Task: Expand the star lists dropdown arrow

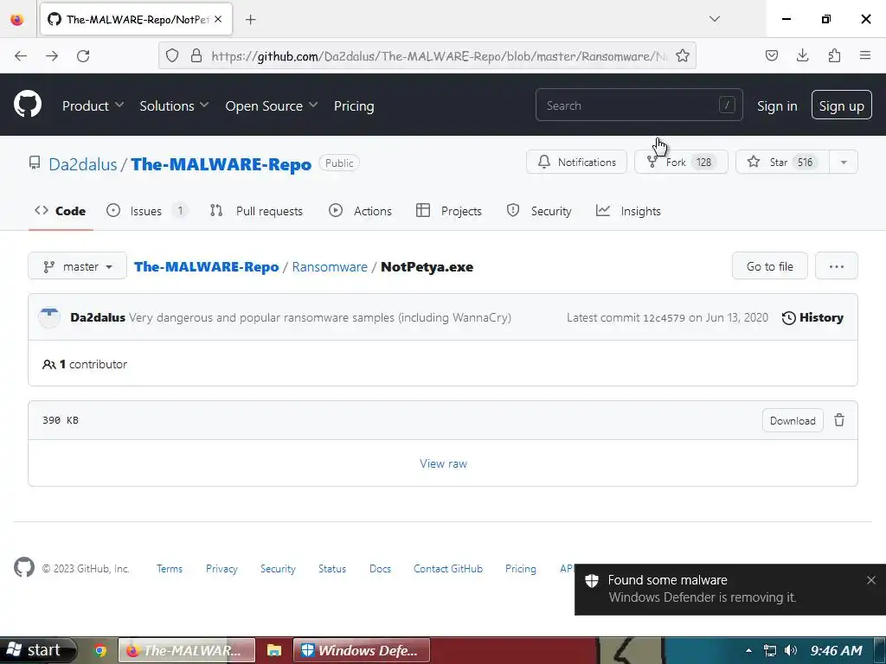Action: tap(844, 162)
